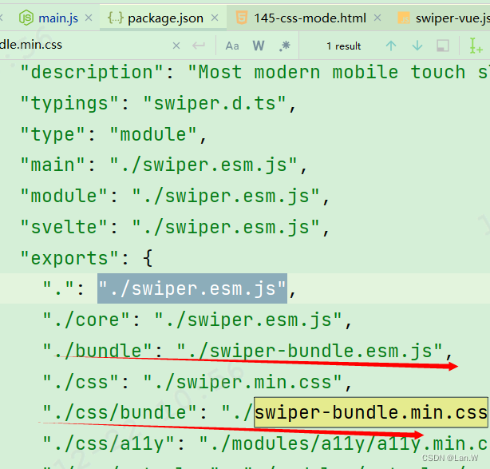Close the main.js tab
The image size is (490, 469).
pos(89,18)
